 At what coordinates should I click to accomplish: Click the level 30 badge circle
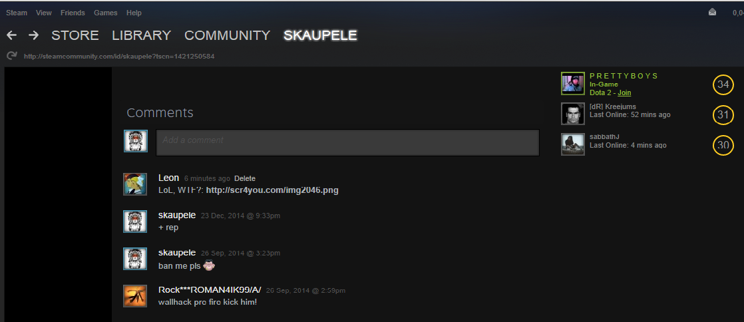pos(723,144)
